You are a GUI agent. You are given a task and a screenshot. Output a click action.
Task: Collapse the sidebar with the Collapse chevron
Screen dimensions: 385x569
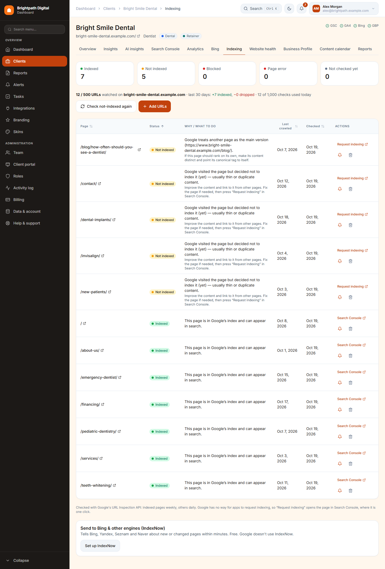[8, 560]
